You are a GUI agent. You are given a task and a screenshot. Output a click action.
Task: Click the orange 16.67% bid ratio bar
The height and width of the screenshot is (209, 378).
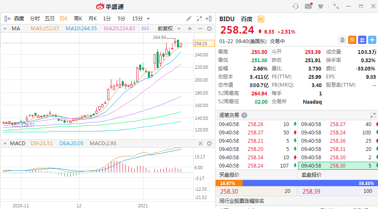tap(229, 183)
